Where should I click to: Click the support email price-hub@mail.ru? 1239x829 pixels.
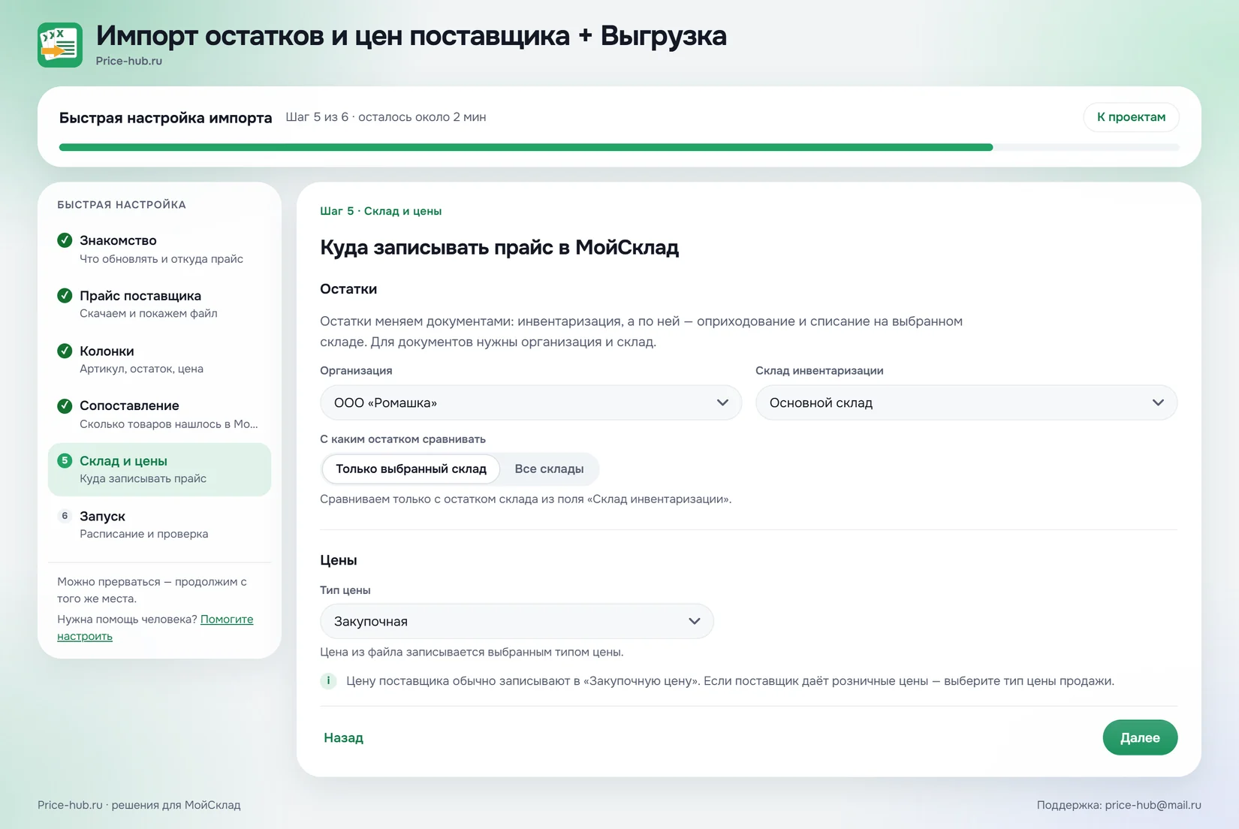pyautogui.click(x=1153, y=805)
